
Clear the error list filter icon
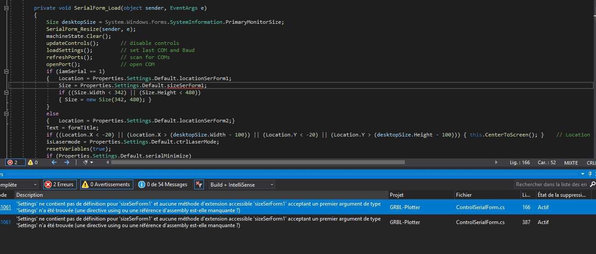pyautogui.click(x=199, y=184)
